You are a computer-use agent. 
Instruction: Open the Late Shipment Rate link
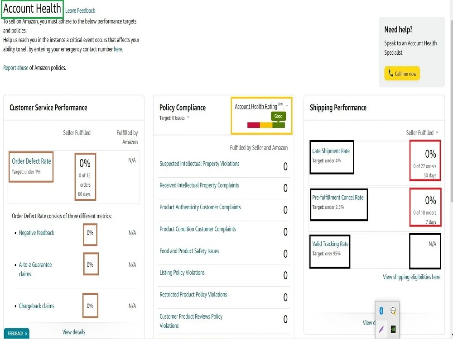pos(331,151)
